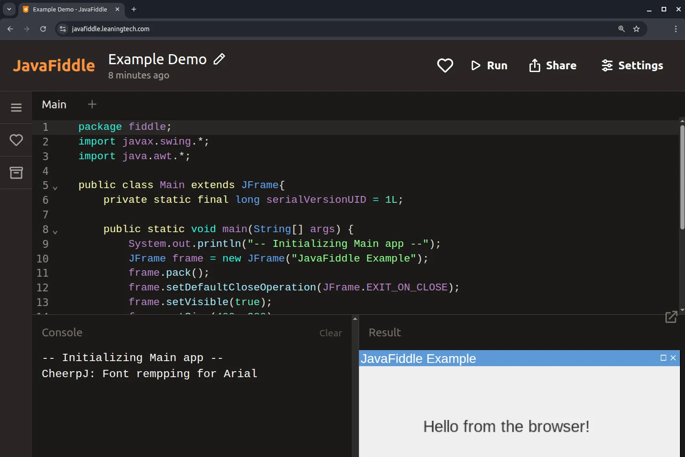Click the browser address bar
Screen dimensions: 685x457
321,28
